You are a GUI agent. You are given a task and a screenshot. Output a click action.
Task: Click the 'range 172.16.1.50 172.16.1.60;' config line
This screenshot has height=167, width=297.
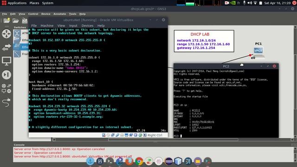pos(58,61)
